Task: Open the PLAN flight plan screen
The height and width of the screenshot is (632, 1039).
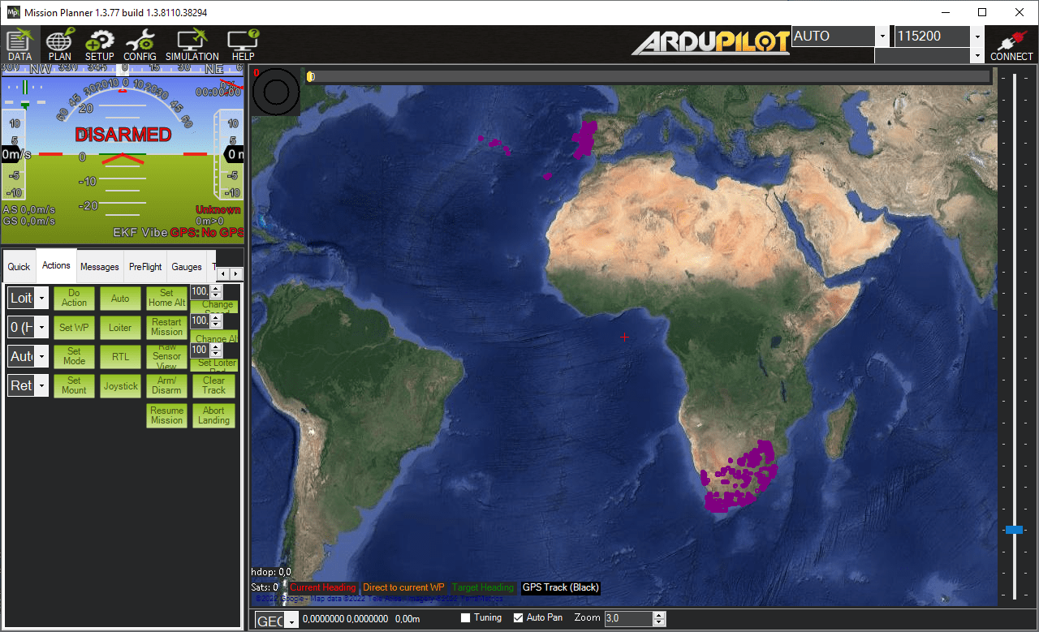Action: click(60, 45)
